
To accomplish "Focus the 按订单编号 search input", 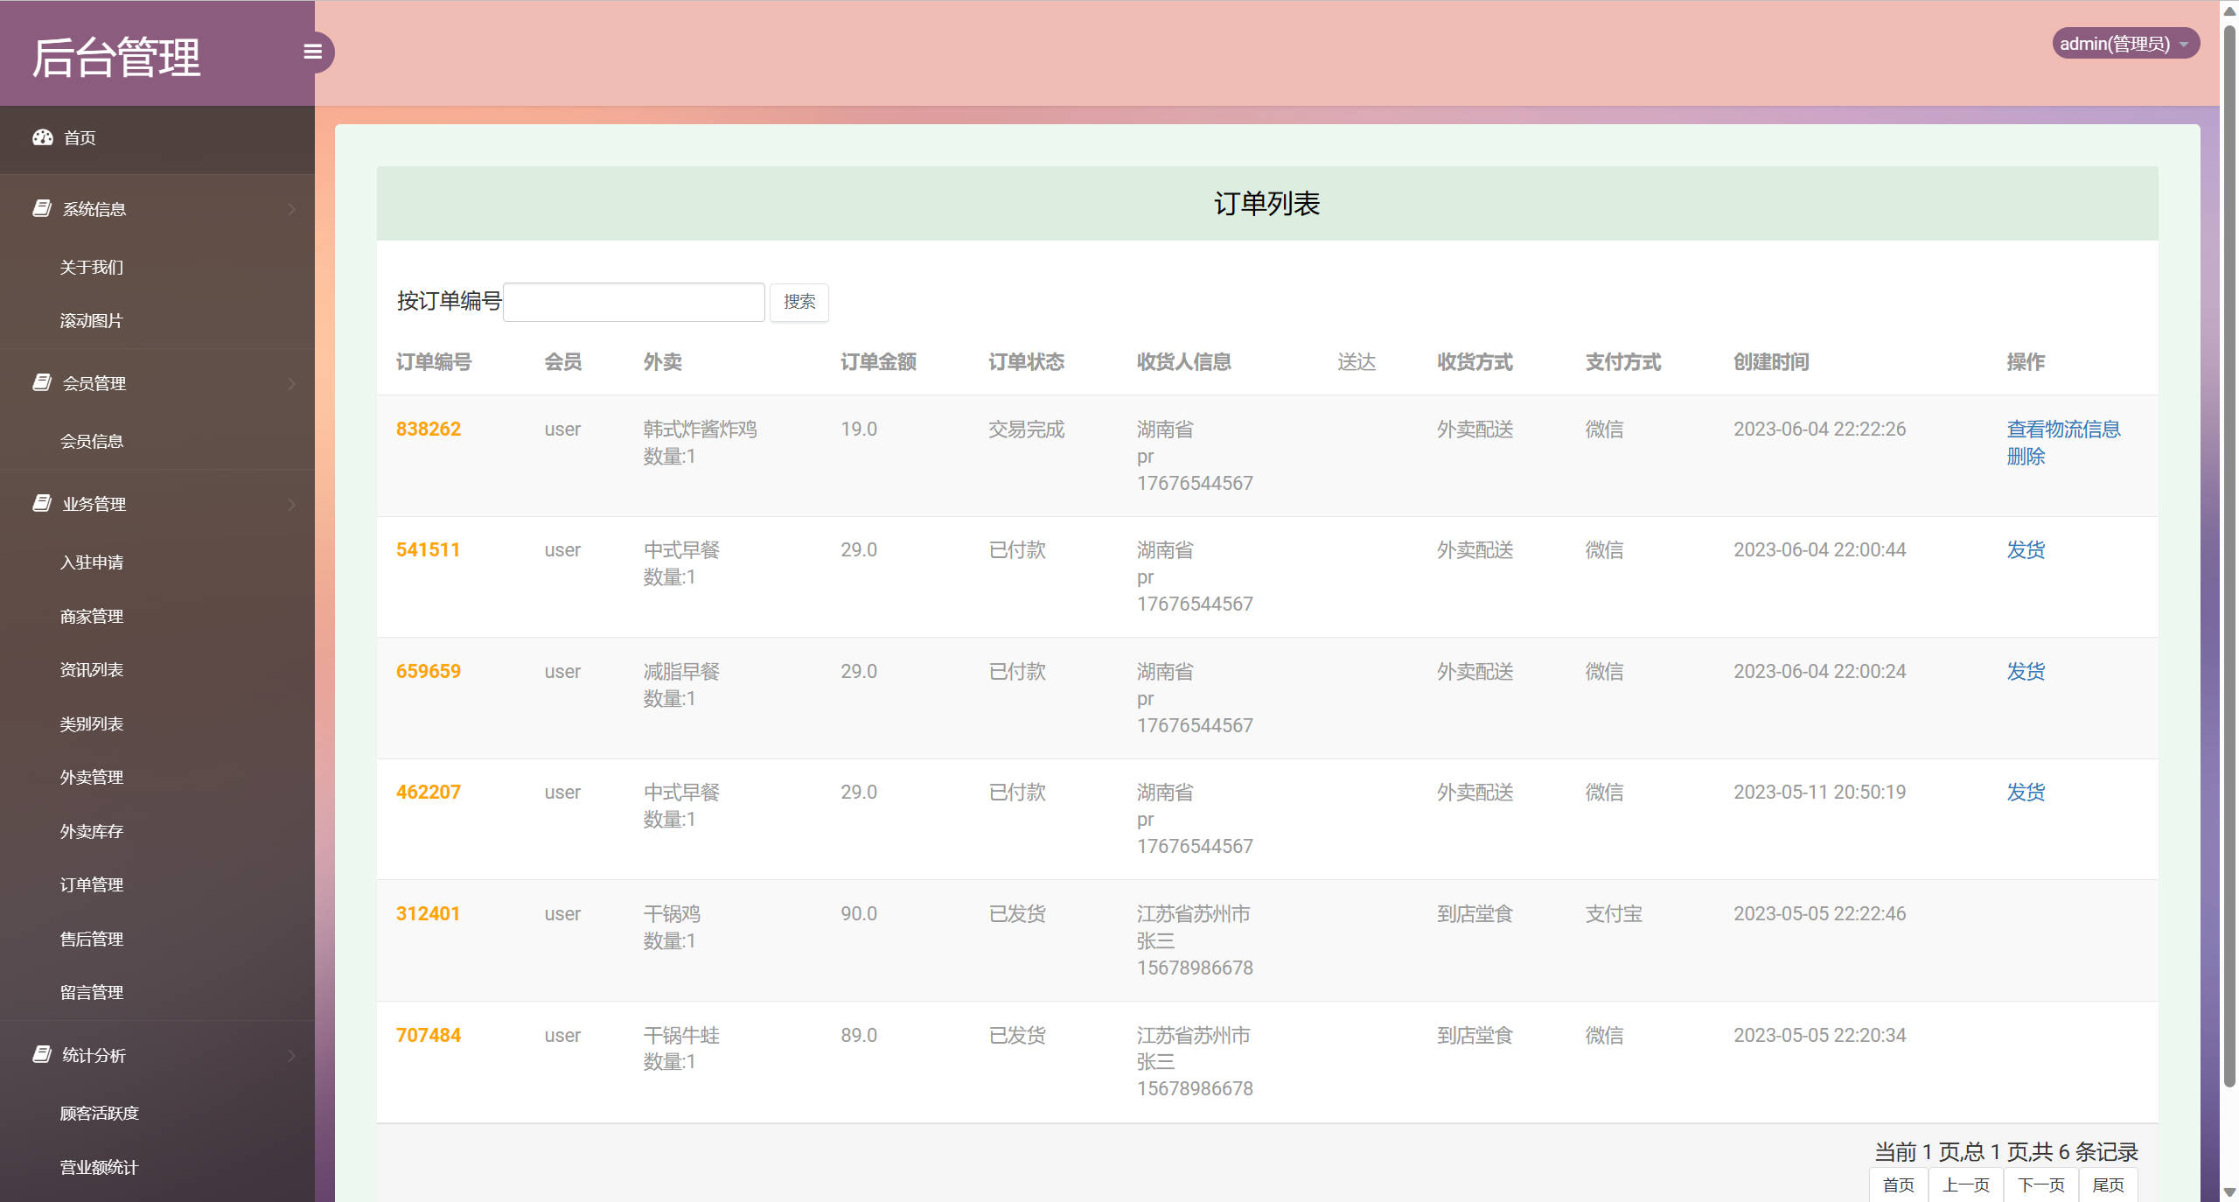I will tap(633, 302).
